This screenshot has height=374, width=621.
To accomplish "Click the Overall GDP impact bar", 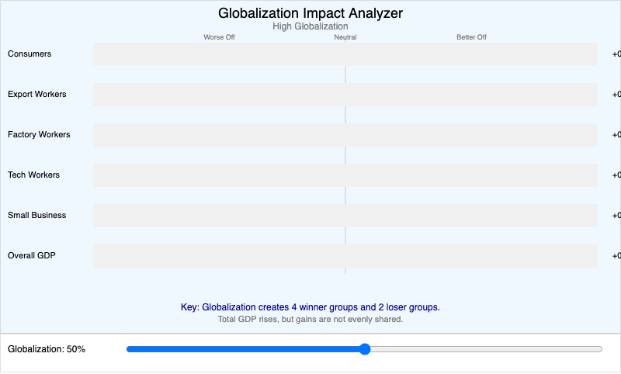I will [345, 256].
